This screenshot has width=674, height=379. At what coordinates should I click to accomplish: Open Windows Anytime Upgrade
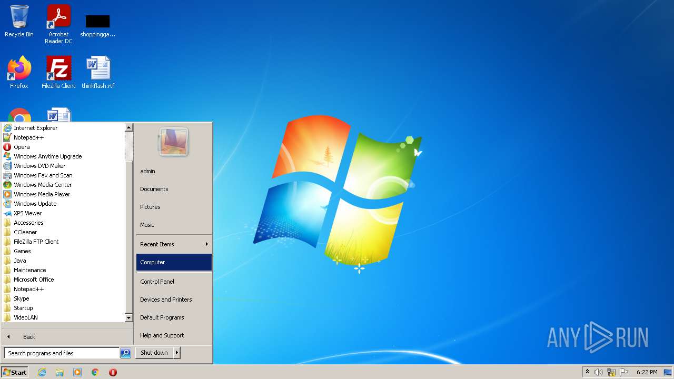[x=63, y=156]
